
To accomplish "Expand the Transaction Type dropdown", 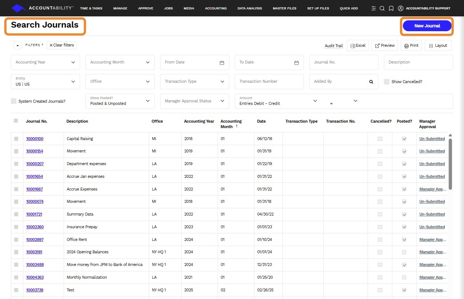I will [x=195, y=82].
